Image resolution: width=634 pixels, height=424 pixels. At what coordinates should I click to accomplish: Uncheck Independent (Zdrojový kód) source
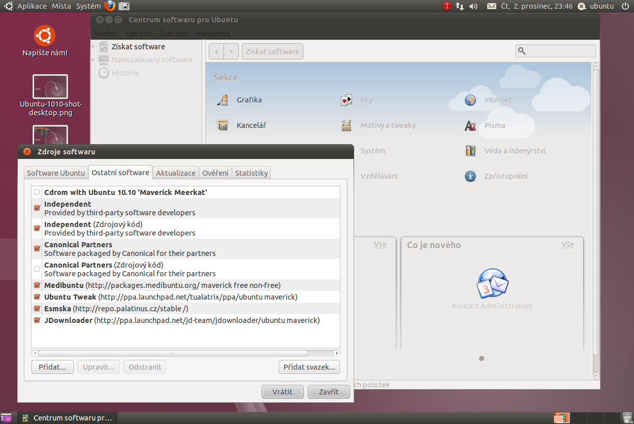click(37, 229)
